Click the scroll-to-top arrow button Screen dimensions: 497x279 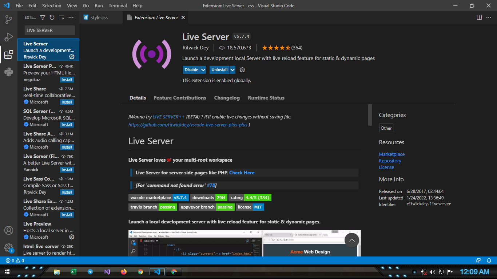[x=352, y=240]
